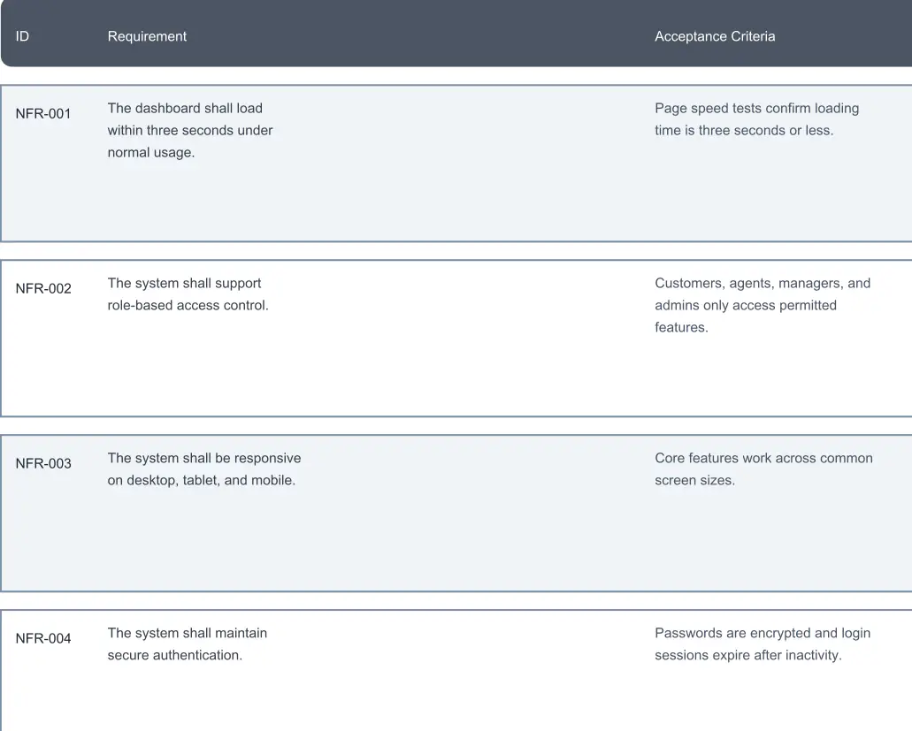Click the 'responsive on desktop, tablet, and mobile' requirement

pos(204,469)
